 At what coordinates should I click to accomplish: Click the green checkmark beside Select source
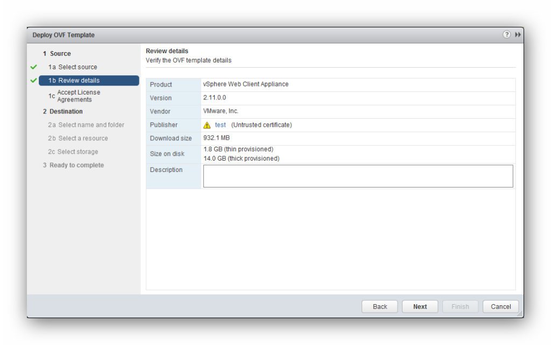[x=34, y=67]
